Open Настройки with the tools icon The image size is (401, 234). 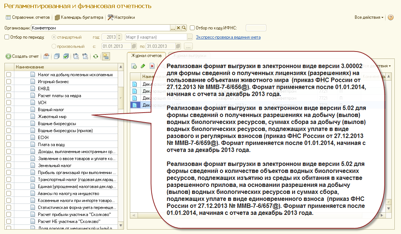coord(121,17)
